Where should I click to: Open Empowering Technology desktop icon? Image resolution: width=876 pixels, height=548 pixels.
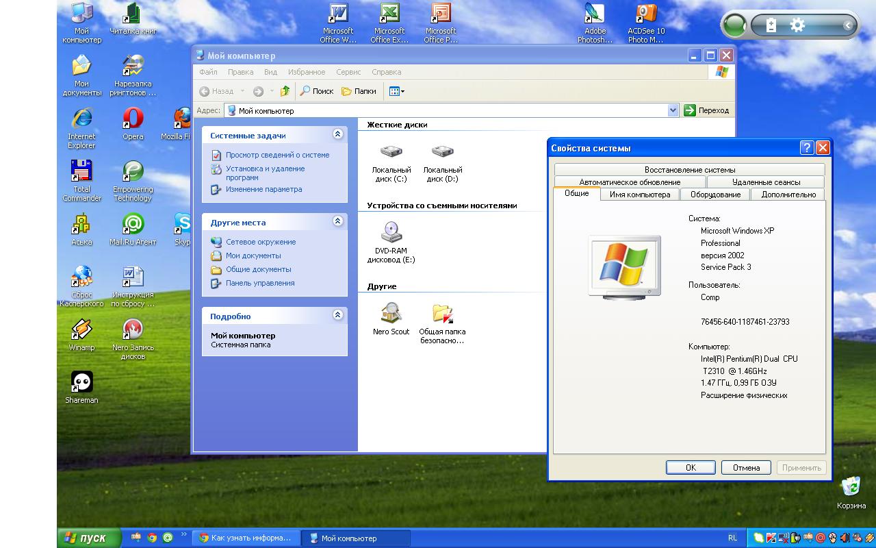(133, 181)
